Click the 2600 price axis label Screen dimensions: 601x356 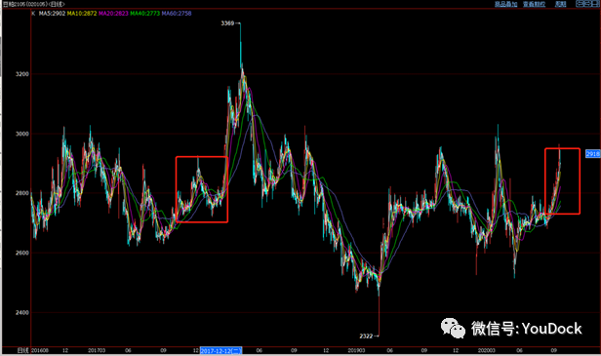pos(21,253)
